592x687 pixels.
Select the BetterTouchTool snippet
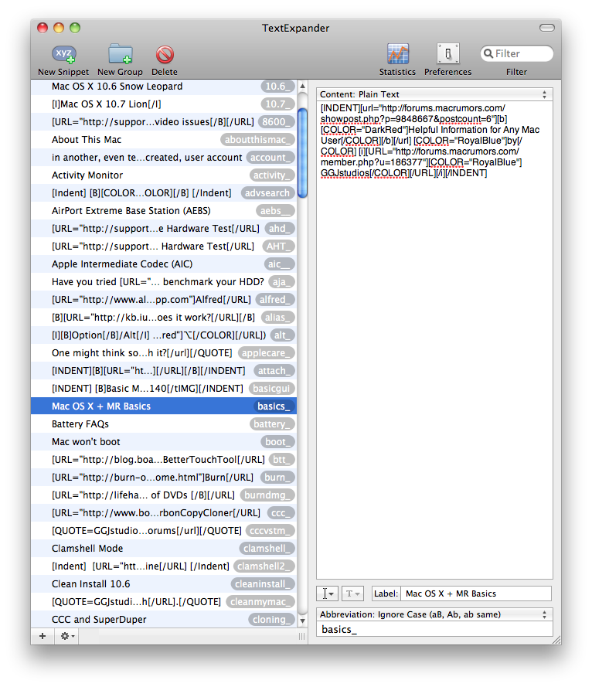tap(163, 460)
